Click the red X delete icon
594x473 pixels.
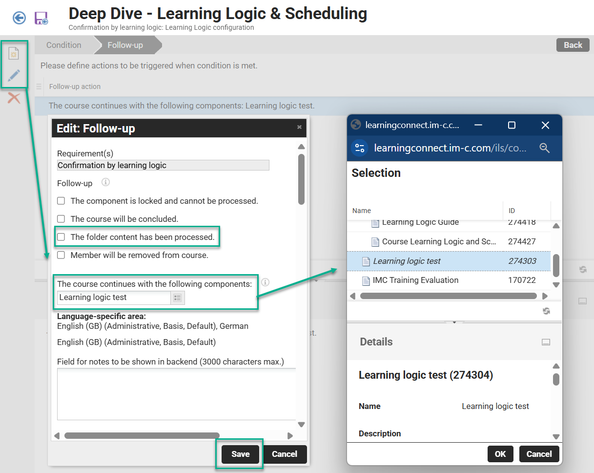[x=13, y=98]
